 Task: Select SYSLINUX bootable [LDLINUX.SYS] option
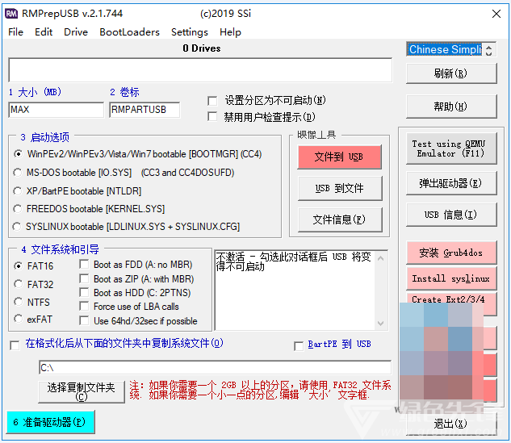(x=17, y=226)
